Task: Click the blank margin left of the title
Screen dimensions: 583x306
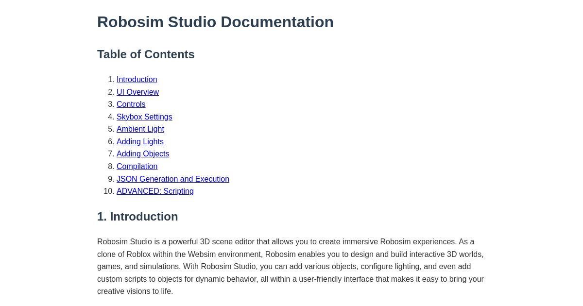Action: tap(49, 22)
